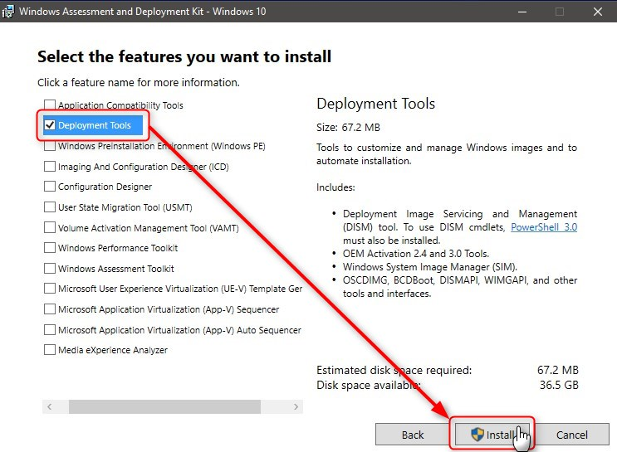Enable Windows Assessment Toolkit checkbox
Viewport: 617px width, 452px height.
[x=50, y=269]
